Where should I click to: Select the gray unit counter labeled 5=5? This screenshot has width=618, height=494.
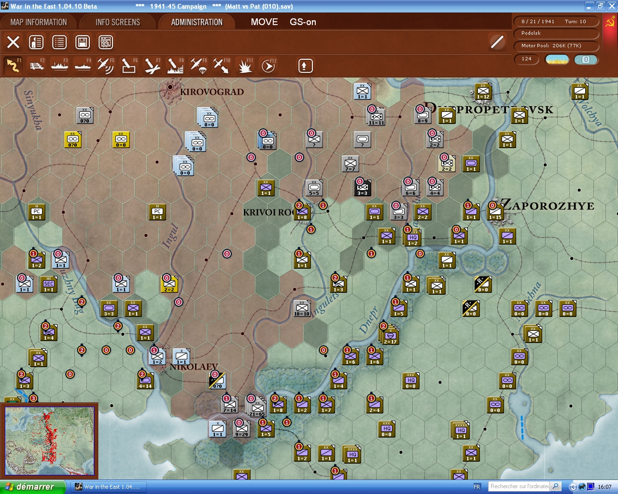(314, 187)
